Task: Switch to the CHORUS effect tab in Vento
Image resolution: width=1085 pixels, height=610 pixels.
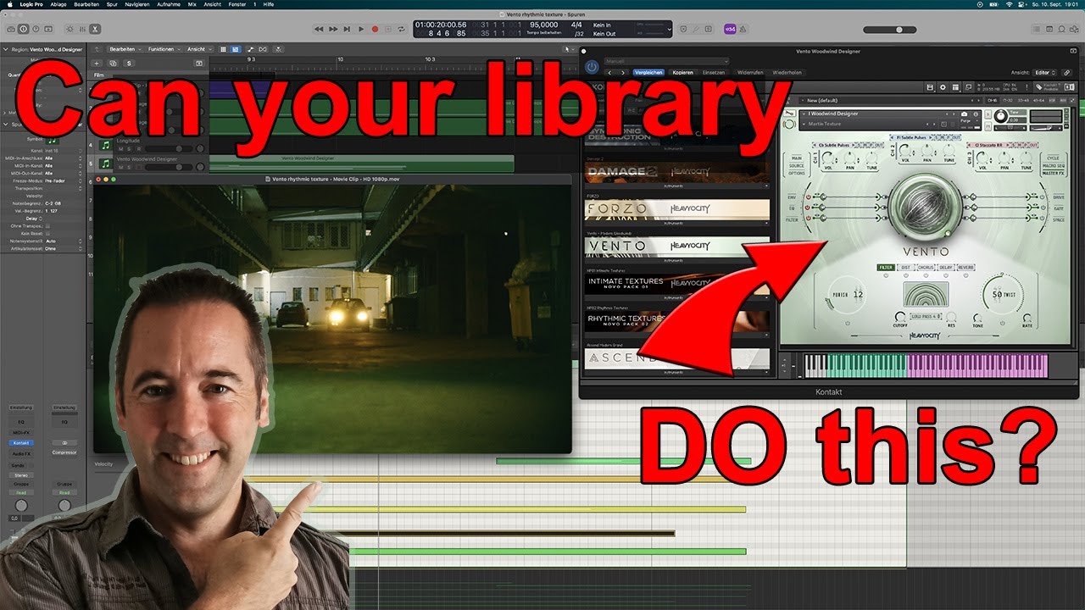Action: 926,267
